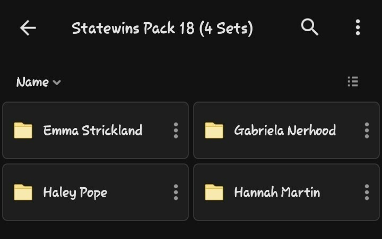Open the Haley Pope folder name
Image resolution: width=382 pixels, height=239 pixels.
[x=75, y=193]
